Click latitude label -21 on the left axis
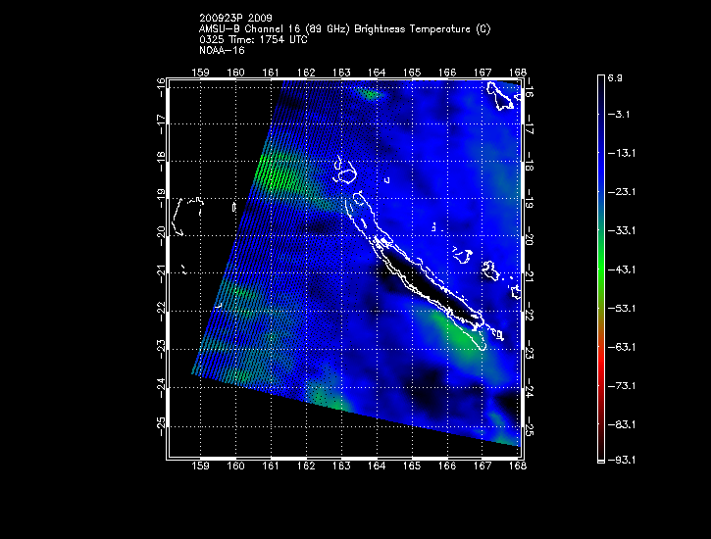Viewport: 711px width, 539px height. coord(161,273)
